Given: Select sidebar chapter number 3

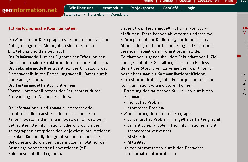Looking at the screenshot, I should pyautogui.click(x=245, y=80).
